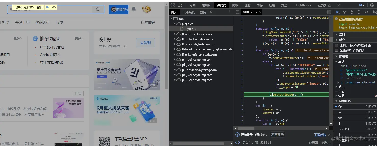The image size is (377, 146).
Task: Step out of current function
Action: (x=359, y=12)
